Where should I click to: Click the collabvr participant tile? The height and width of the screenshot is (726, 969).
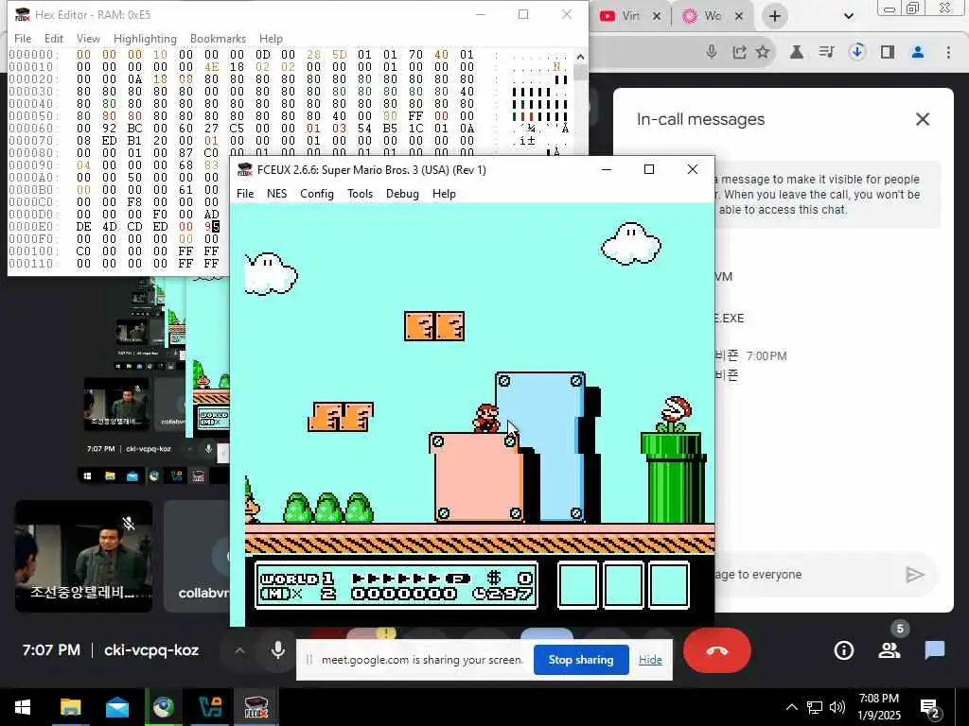(x=197, y=556)
